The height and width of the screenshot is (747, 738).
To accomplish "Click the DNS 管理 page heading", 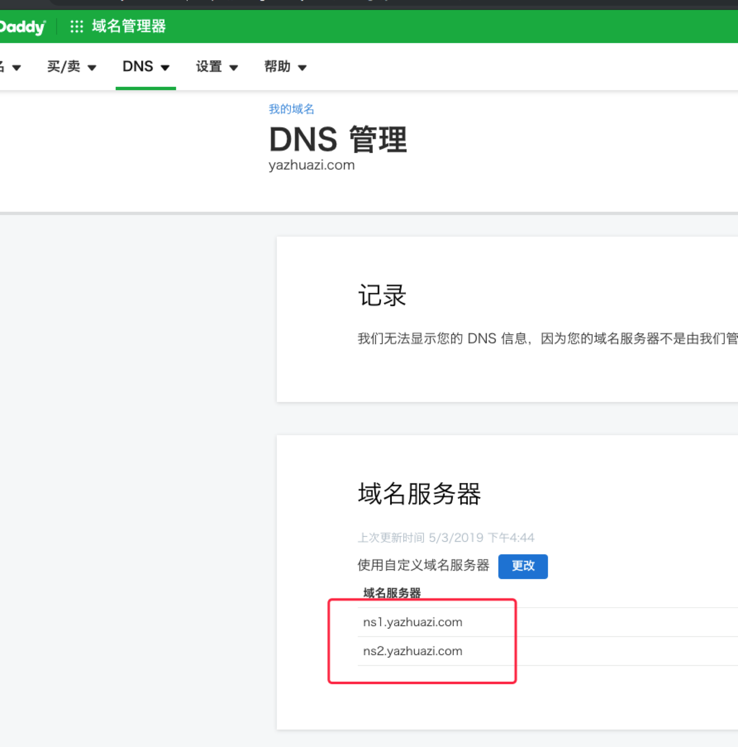I will [338, 139].
